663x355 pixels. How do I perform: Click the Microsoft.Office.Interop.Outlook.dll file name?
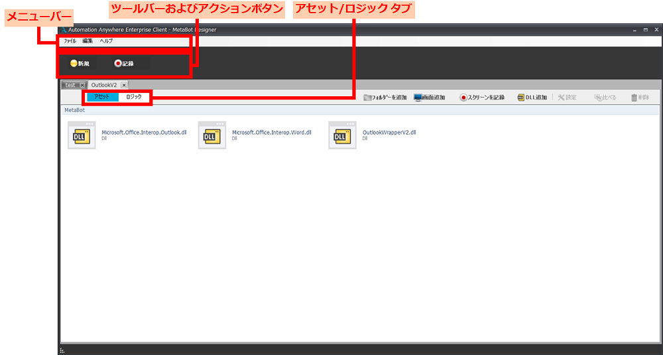144,133
